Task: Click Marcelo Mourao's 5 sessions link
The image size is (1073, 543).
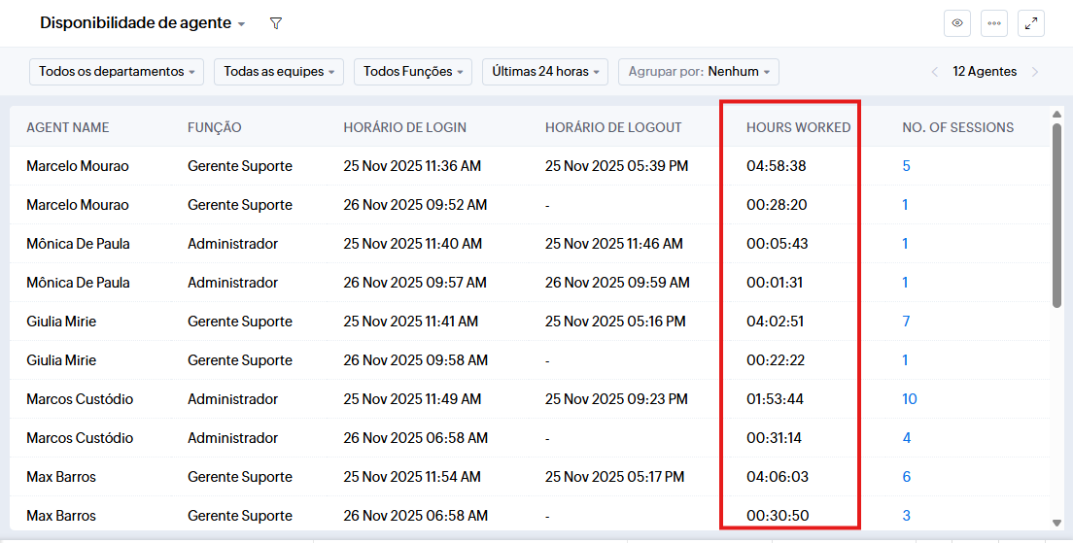Action: pos(906,166)
